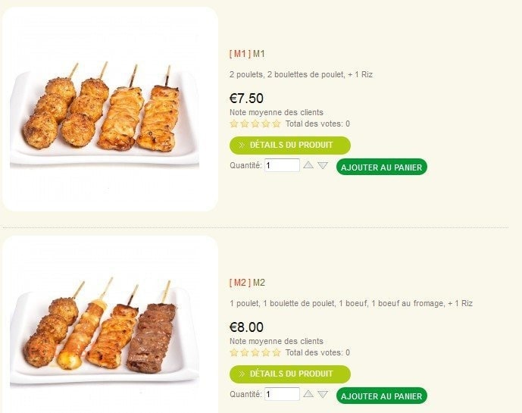Open Détails du produit for M2
The height and width of the screenshot is (413, 522).
(290, 374)
